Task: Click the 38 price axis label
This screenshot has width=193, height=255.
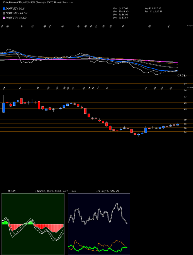Action: point(185,124)
